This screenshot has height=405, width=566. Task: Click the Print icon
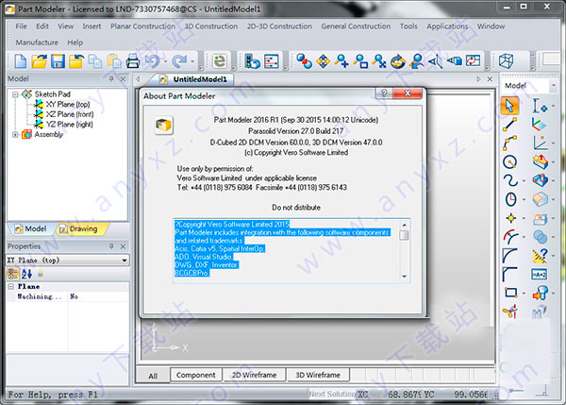pyautogui.click(x=133, y=61)
